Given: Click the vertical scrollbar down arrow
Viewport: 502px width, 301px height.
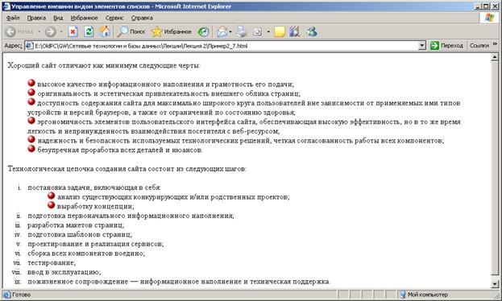Looking at the screenshot, I should point(495,284).
